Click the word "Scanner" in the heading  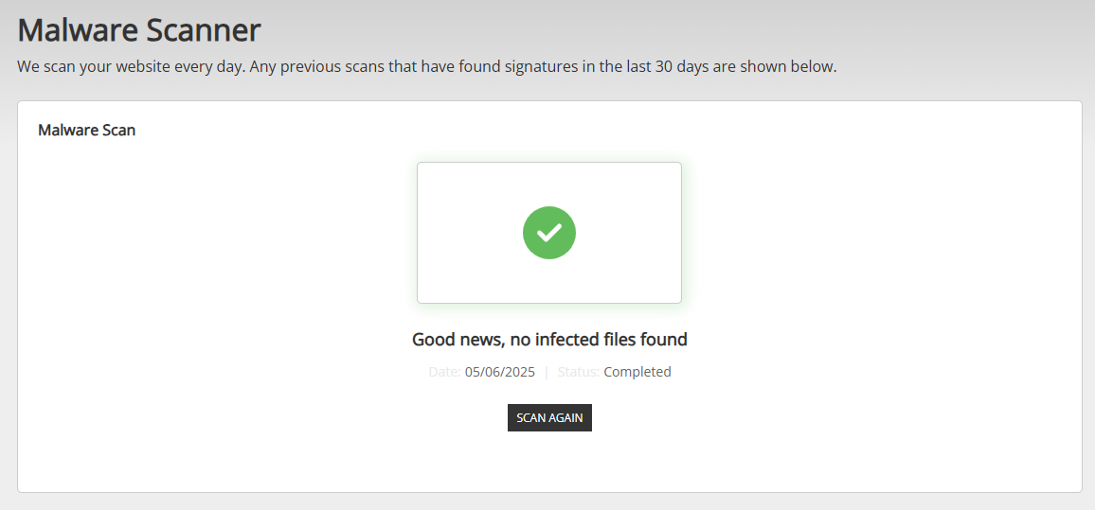(203, 30)
